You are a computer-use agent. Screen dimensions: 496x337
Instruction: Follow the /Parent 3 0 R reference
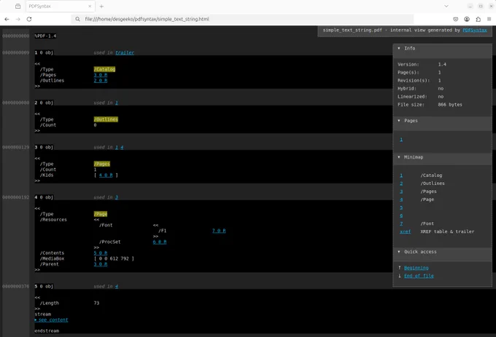[101, 264]
